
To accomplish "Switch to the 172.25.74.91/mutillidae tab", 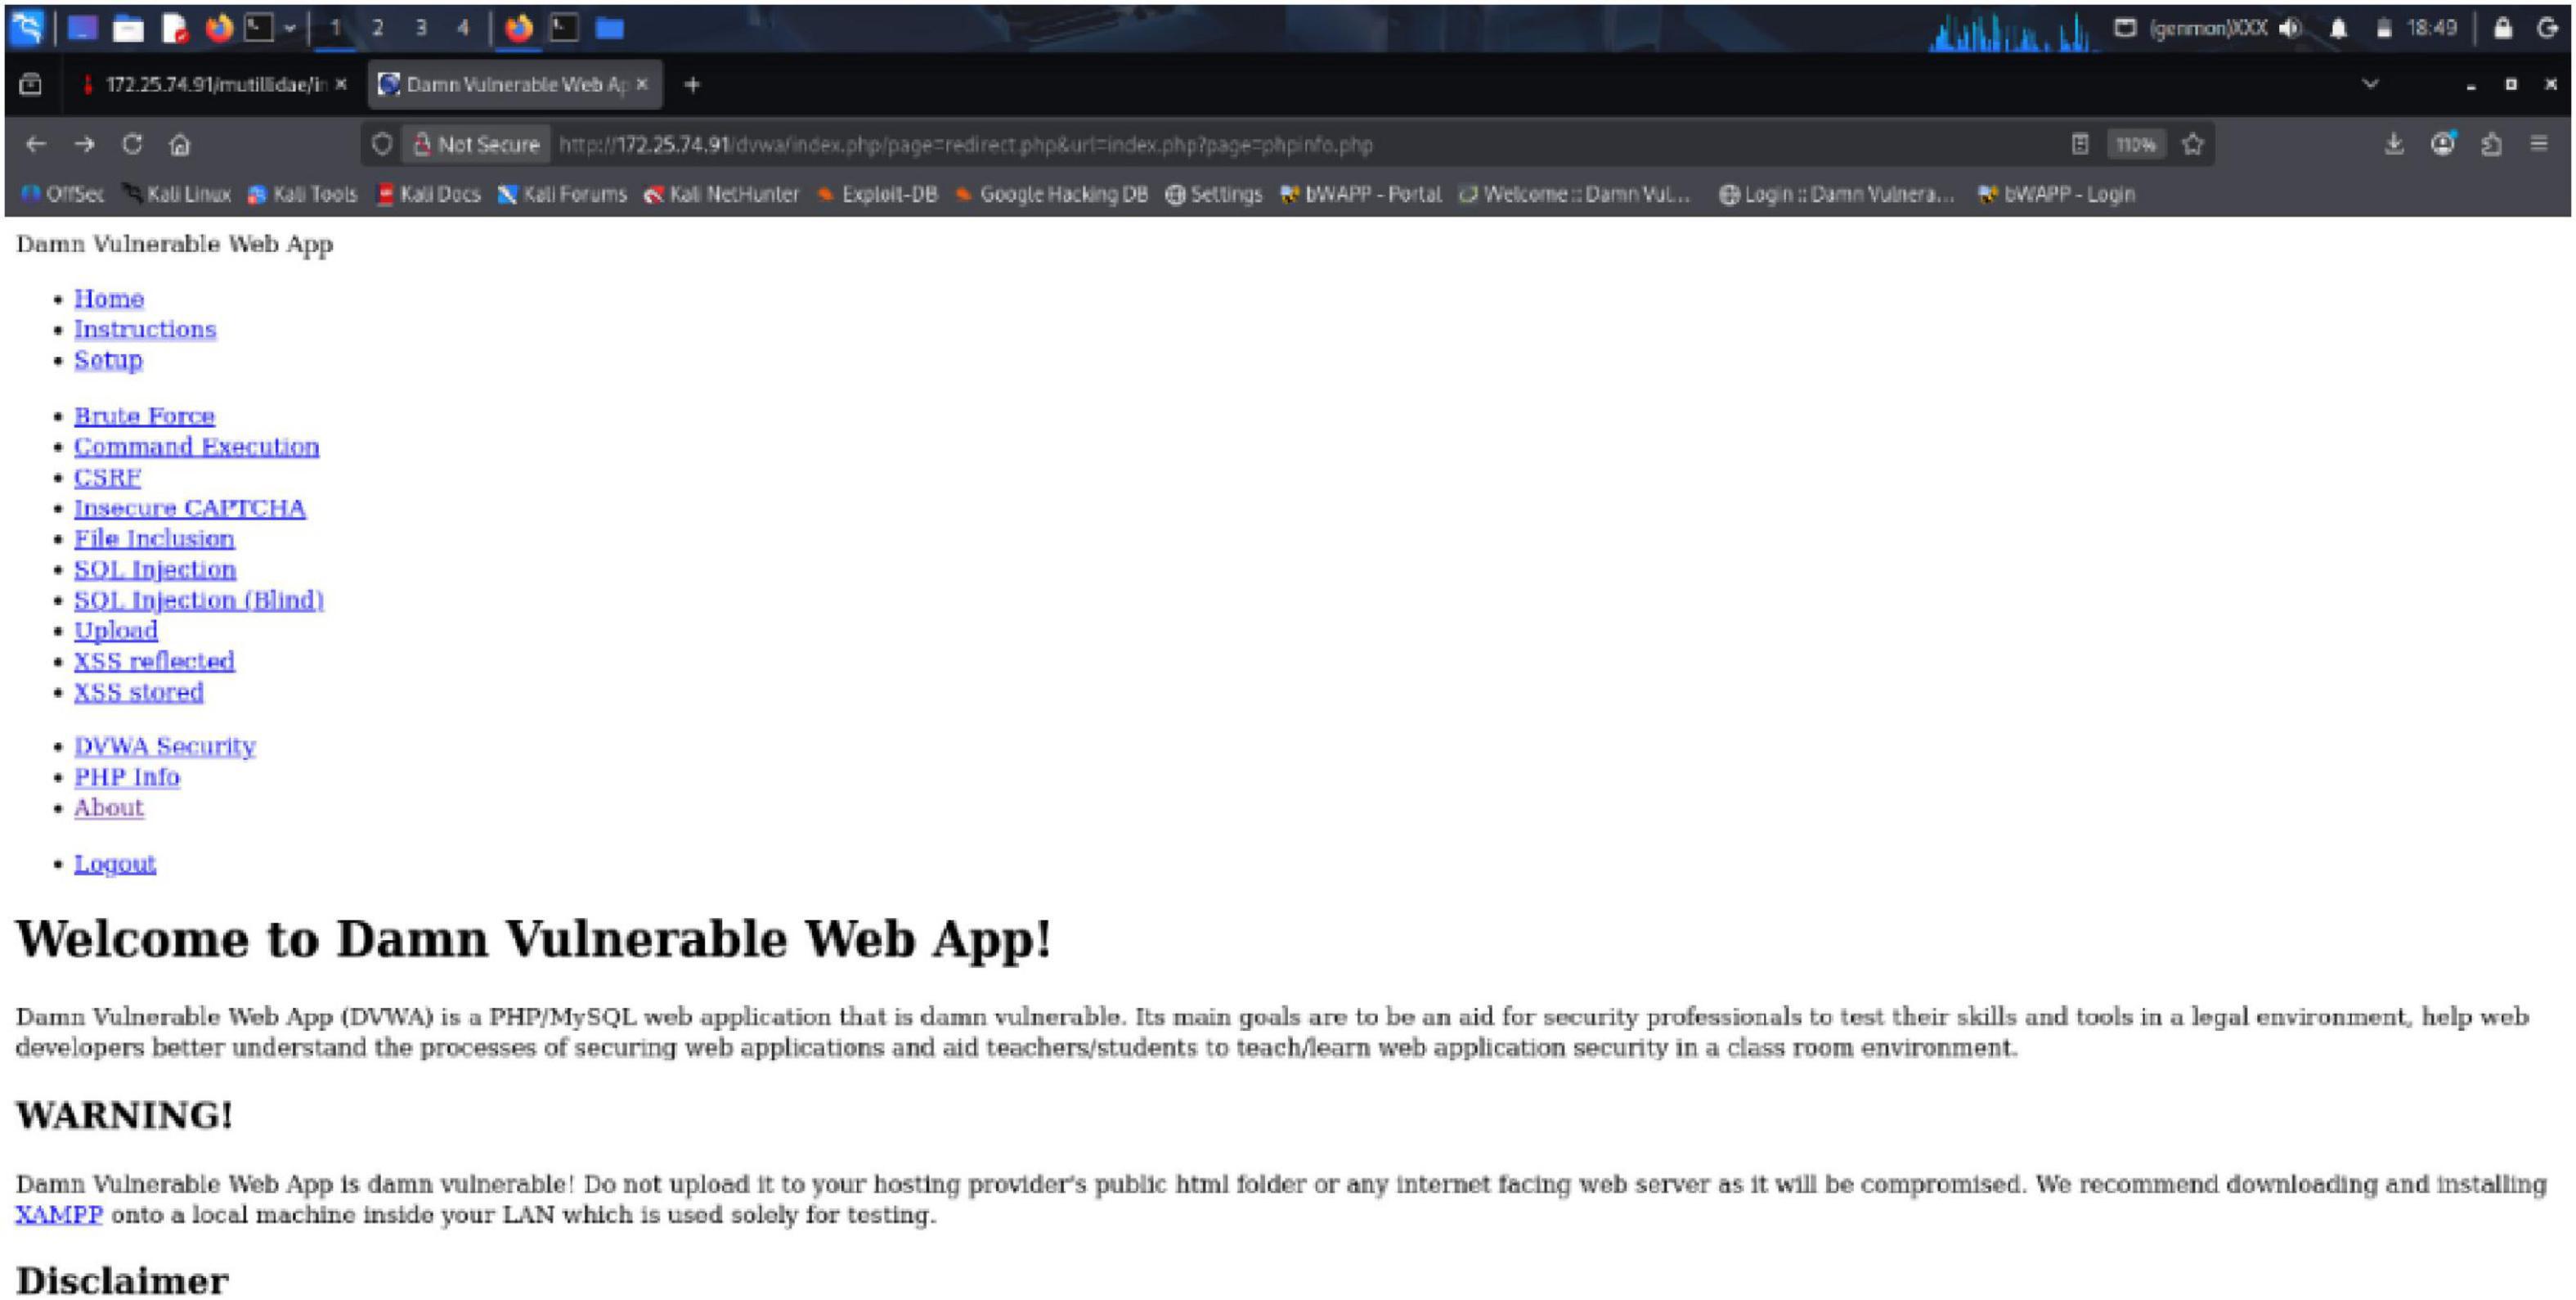I will 215,84.
